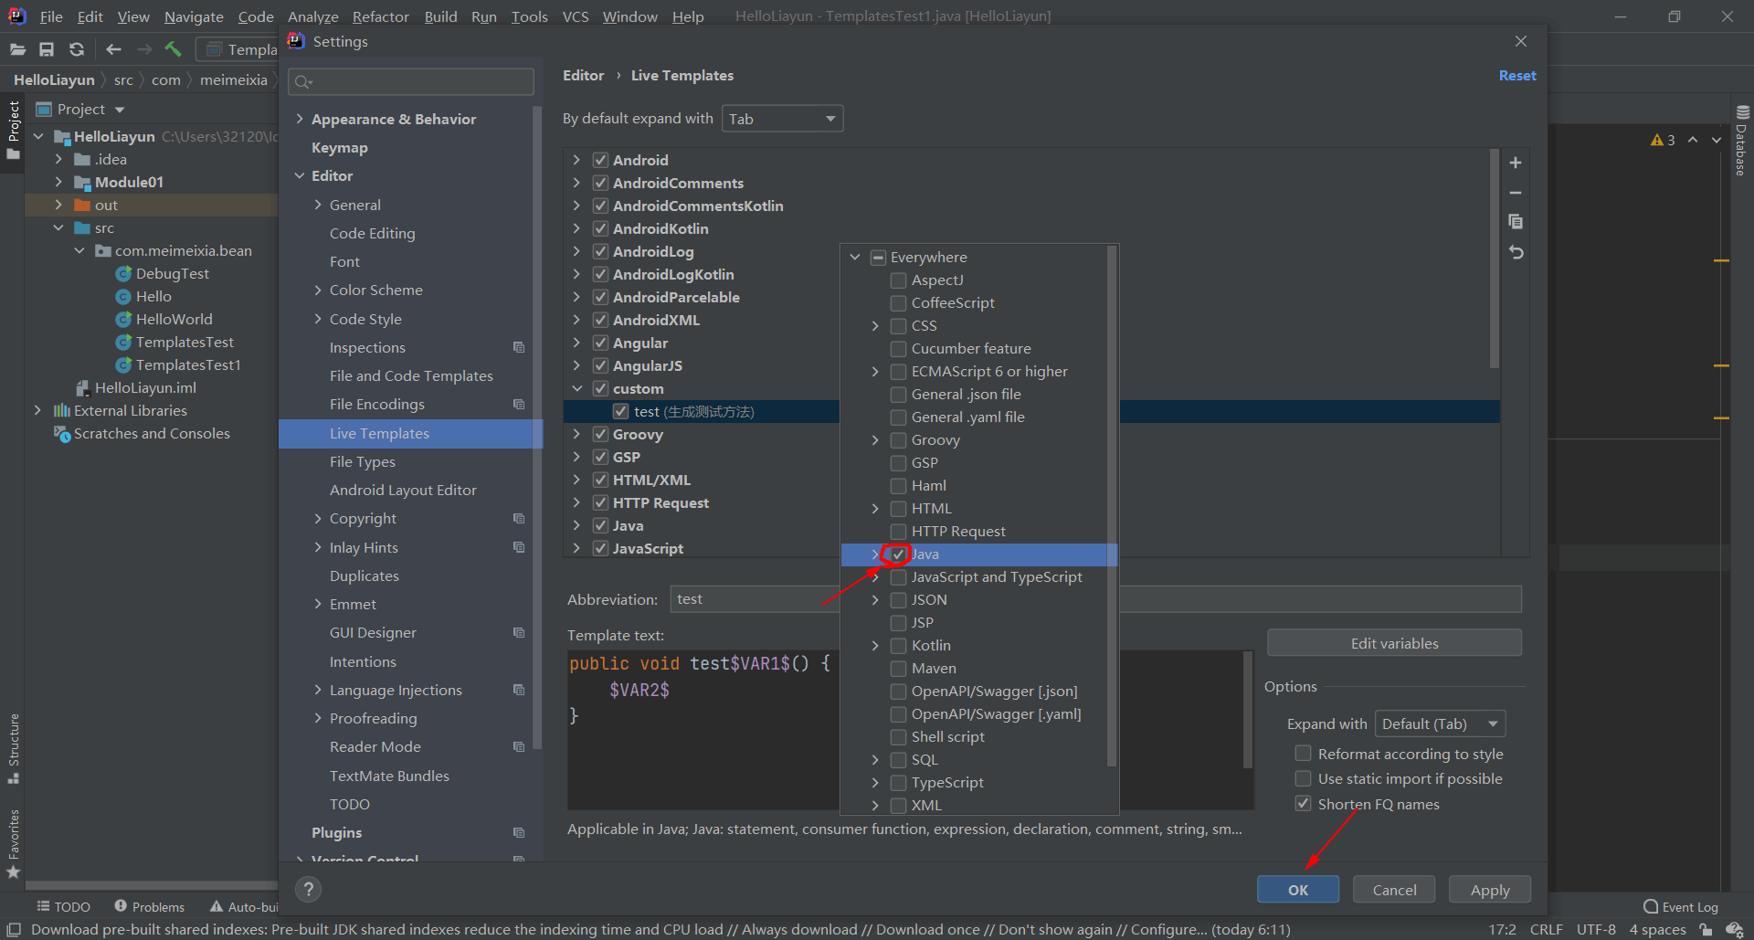This screenshot has width=1754, height=940.
Task: Open the Expand with Default (Tab) dropdown
Action: (x=1440, y=723)
